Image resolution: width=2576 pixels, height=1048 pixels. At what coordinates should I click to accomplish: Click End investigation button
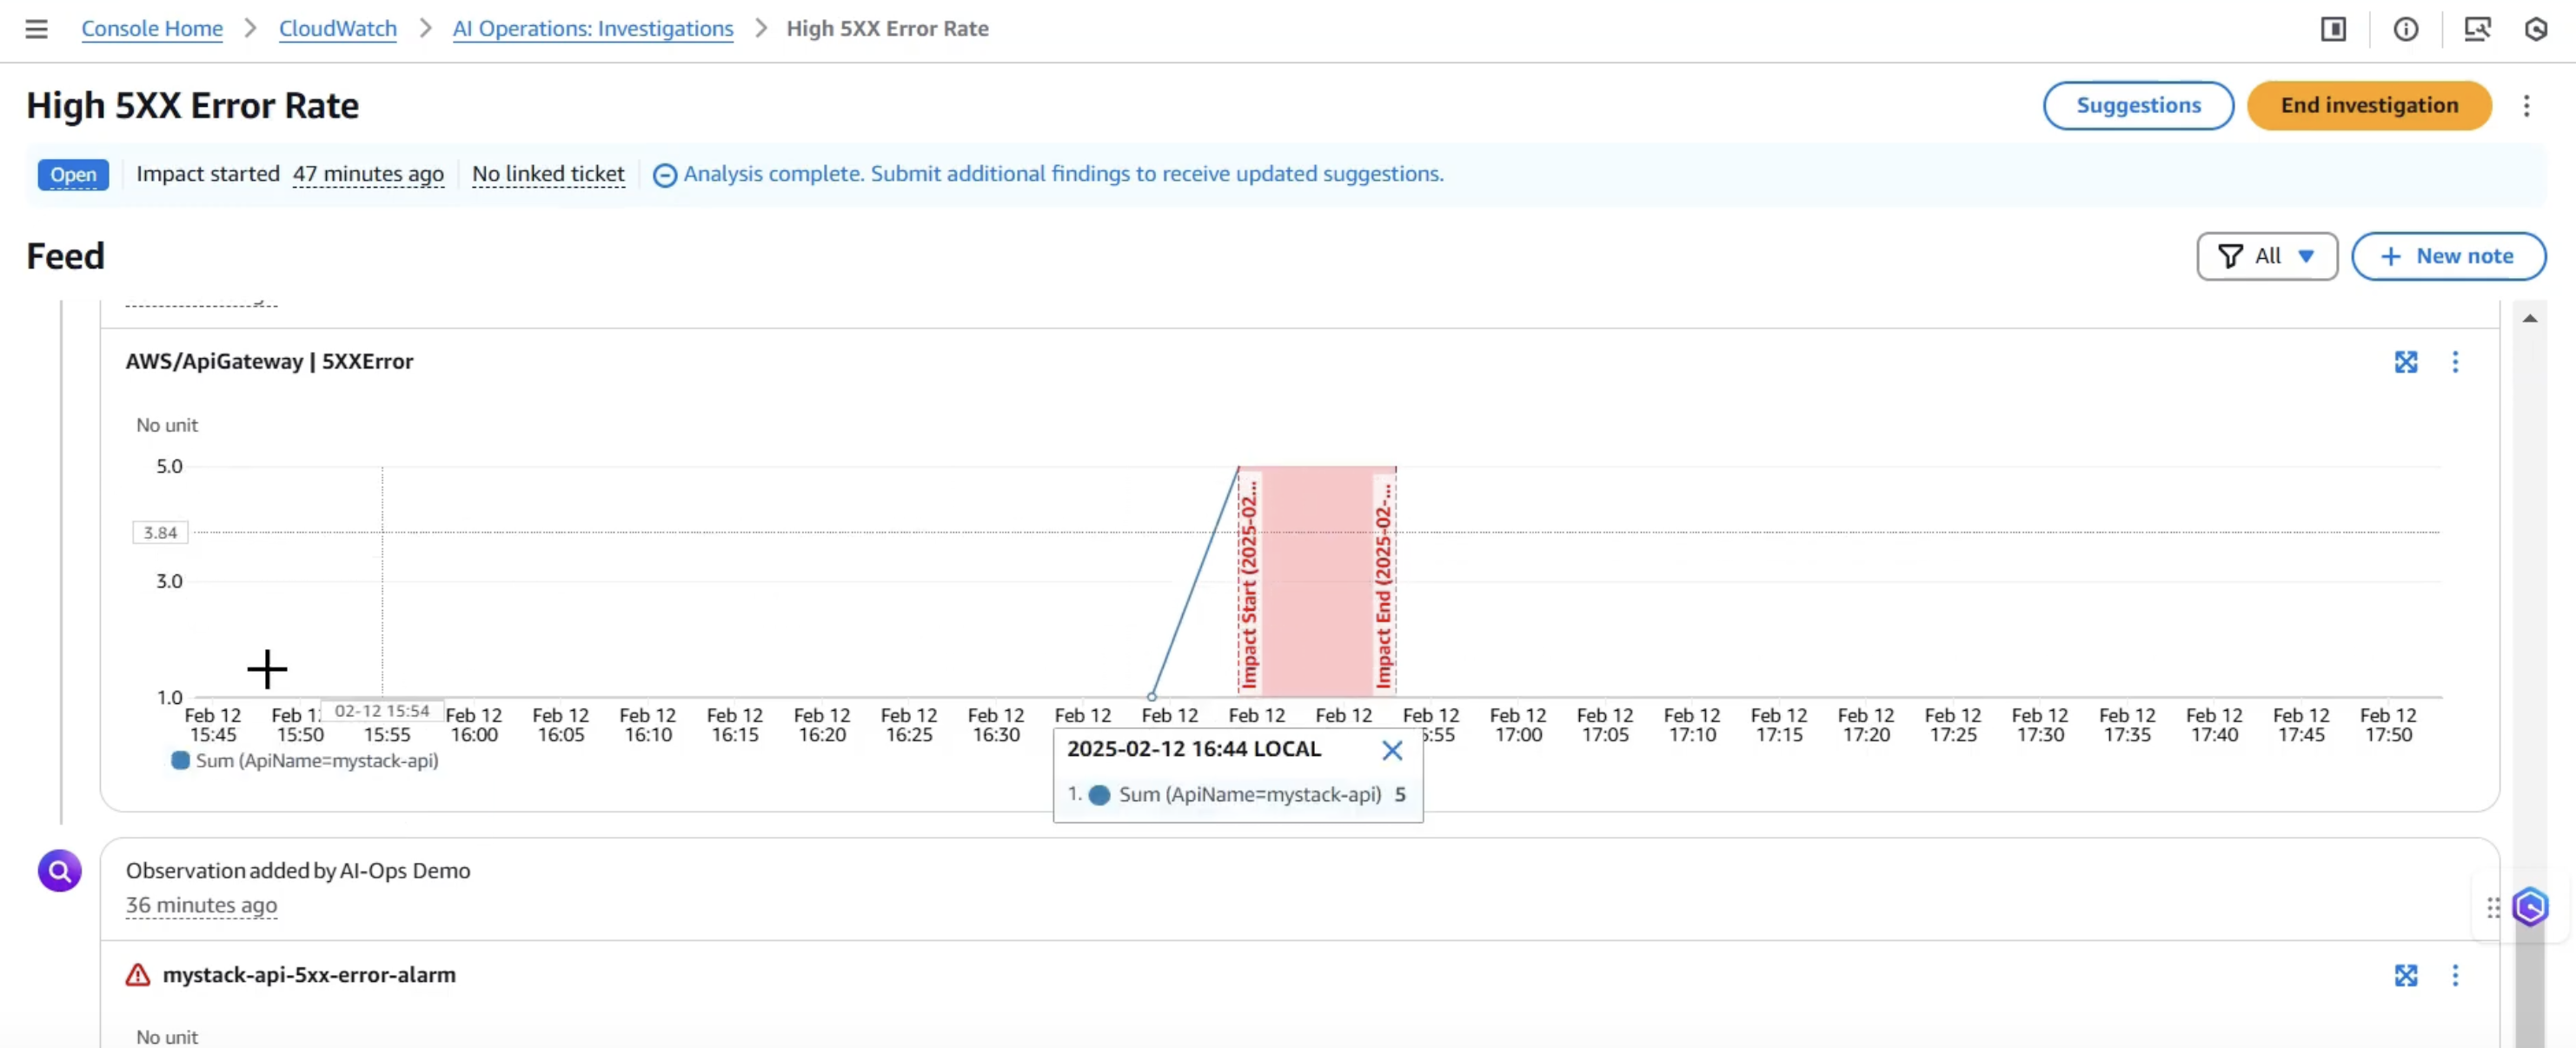(2368, 106)
